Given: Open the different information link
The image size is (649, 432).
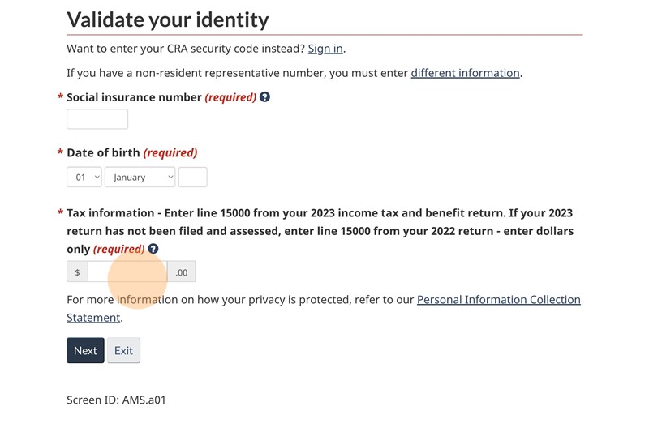Looking at the screenshot, I should point(465,73).
